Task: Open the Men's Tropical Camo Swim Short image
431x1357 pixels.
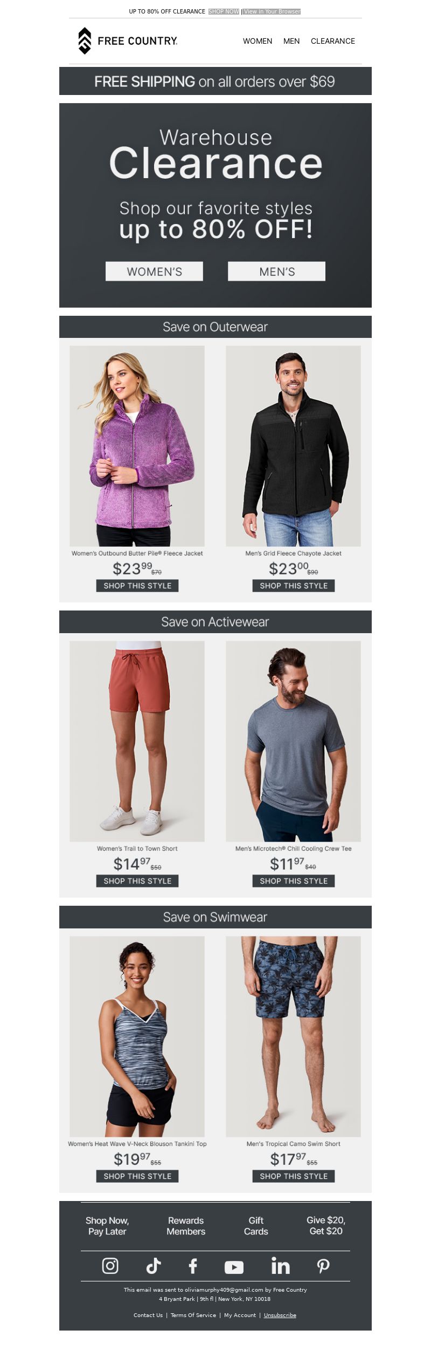Action: coord(294,1036)
